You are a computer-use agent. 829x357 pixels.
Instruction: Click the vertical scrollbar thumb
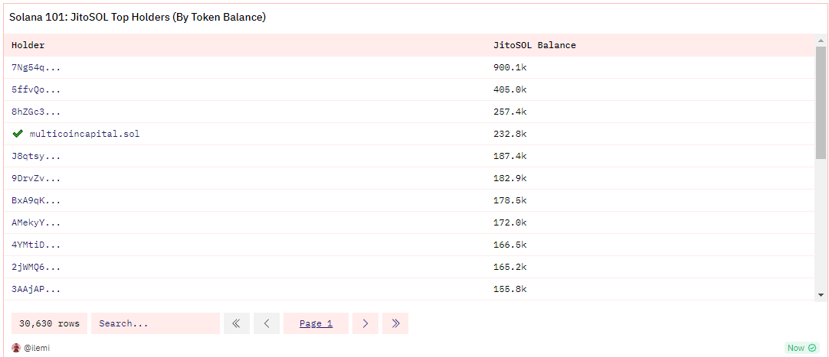point(821,102)
